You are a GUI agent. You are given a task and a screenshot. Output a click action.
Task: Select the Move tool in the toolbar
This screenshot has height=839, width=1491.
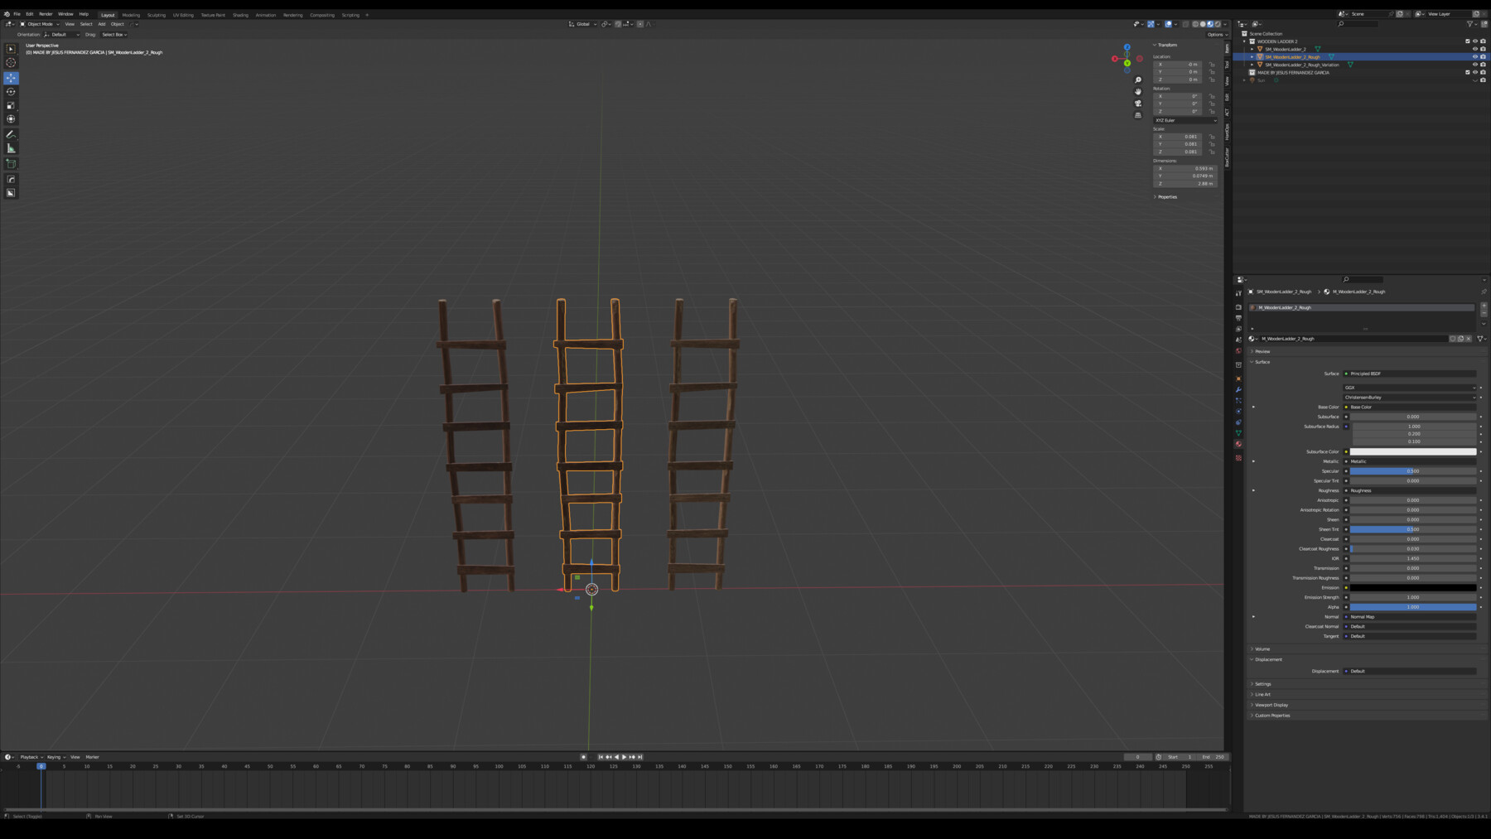coord(11,78)
